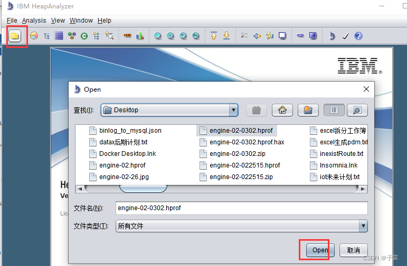Image resolution: width=407 pixels, height=266 pixels.
Task: Click the file list scrollbar right arrow
Action: pos(363,189)
